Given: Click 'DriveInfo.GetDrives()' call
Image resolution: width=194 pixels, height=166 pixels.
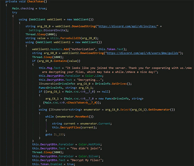Looking at the screenshot, I should (112, 84).
